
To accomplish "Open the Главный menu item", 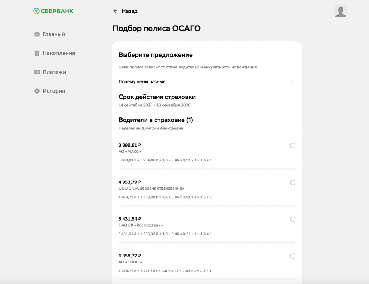I will pyautogui.click(x=54, y=34).
